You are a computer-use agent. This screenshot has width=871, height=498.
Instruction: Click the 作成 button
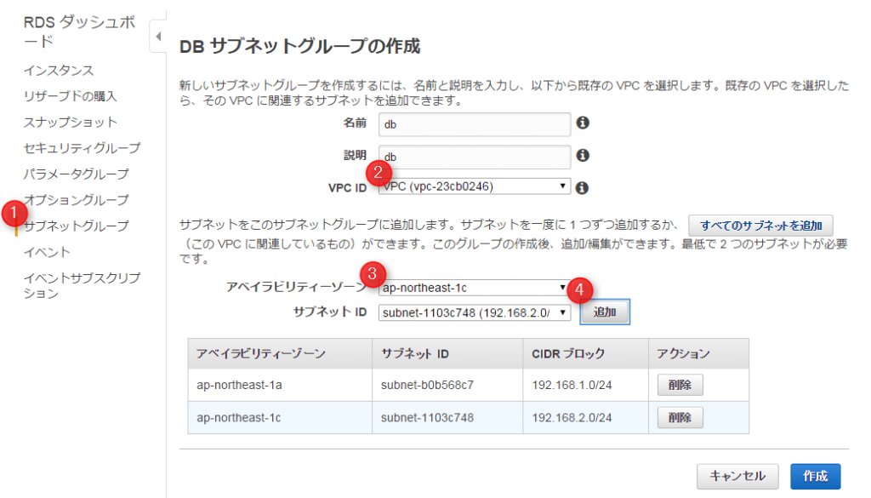(815, 476)
